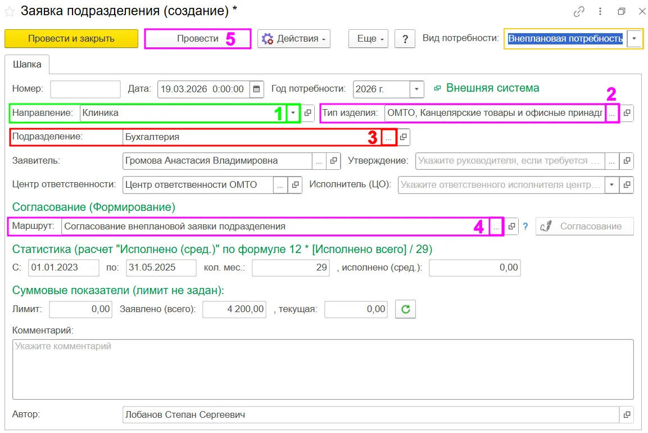Expand Год потребности dropdown
Image resolution: width=648 pixels, height=433 pixels.
(x=416, y=89)
